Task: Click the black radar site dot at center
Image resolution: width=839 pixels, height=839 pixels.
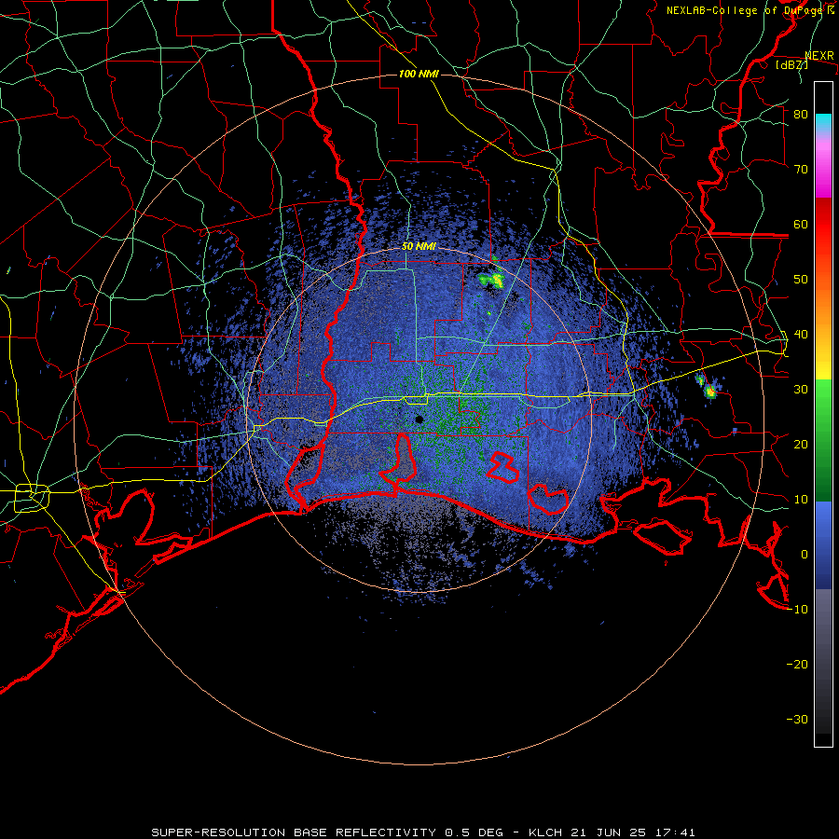Action: (x=419, y=419)
